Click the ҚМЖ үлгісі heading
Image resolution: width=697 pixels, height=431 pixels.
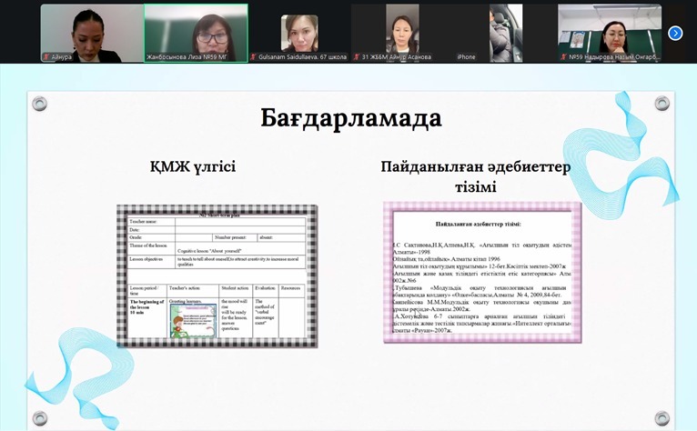coord(193,167)
